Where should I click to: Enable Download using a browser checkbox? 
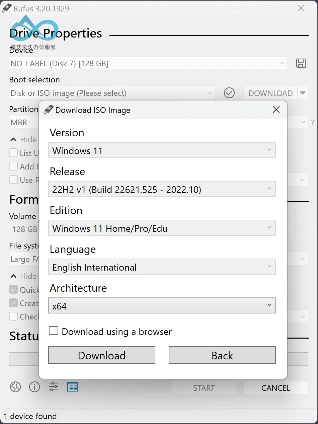tap(54, 331)
